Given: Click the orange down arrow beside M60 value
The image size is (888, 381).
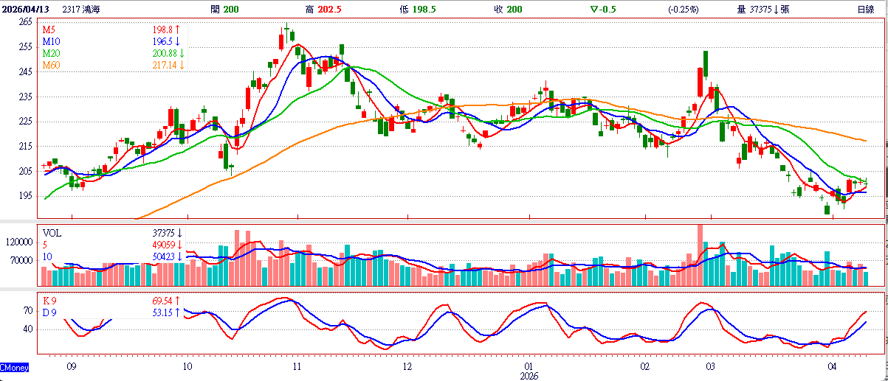Looking at the screenshot, I should 181,65.
